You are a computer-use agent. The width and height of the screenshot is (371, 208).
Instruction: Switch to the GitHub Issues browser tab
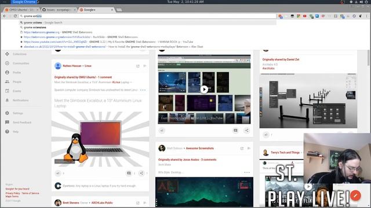pos(59,10)
